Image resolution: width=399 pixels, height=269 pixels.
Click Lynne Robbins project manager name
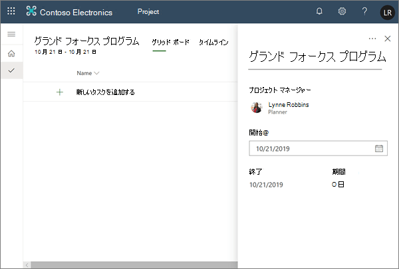pyautogui.click(x=289, y=104)
